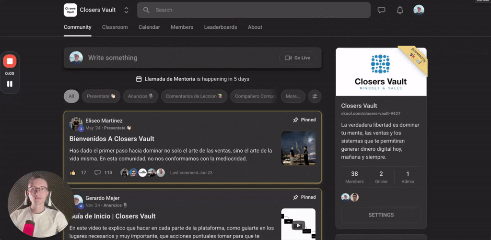Viewport: 491px width, 240px height.
Task: Click the 0:00 recording timer
Action: coord(10,73)
